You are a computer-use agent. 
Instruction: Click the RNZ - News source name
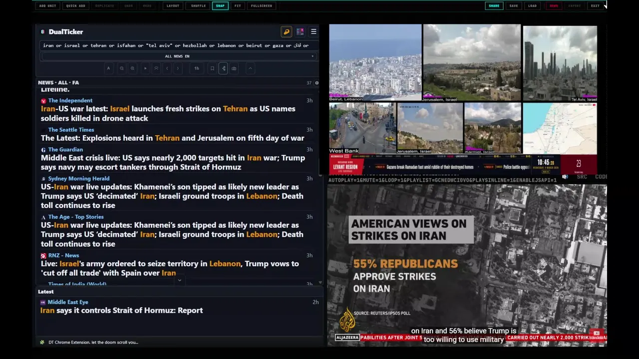click(x=63, y=255)
